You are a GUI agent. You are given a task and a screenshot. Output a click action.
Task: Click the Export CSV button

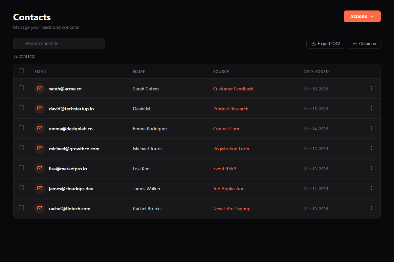(x=325, y=43)
